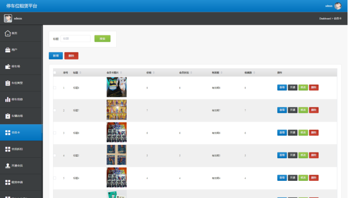Click 删除 for the 标题7 row

(x=314, y=110)
